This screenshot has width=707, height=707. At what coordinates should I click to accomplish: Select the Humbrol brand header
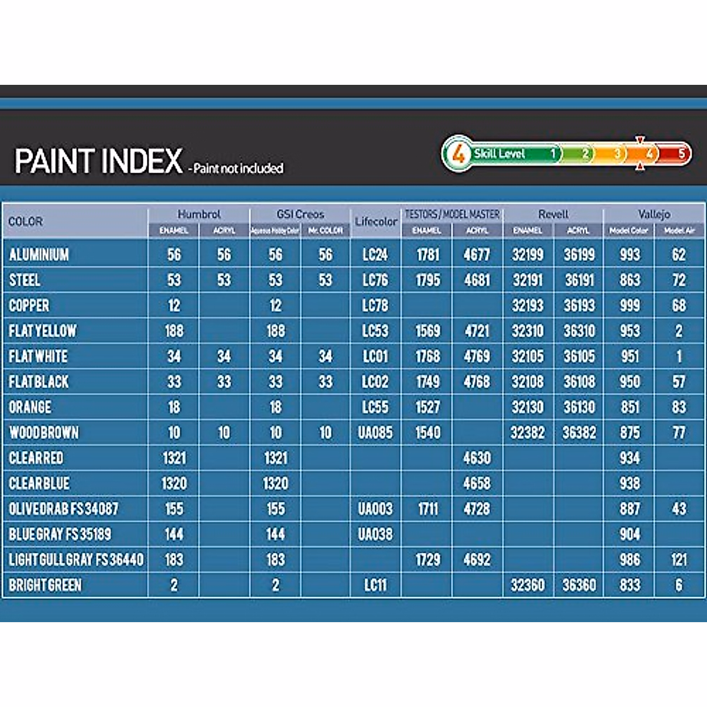click(x=199, y=214)
